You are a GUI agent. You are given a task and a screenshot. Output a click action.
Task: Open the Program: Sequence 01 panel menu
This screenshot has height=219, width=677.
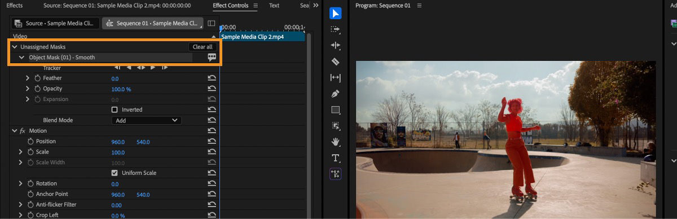[419, 6]
